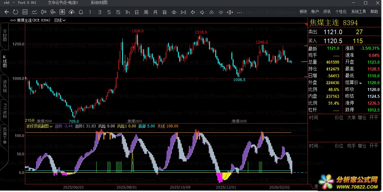The image size is (383, 192).
Task: Click the 1328.0 high price label
Action: 137,31
